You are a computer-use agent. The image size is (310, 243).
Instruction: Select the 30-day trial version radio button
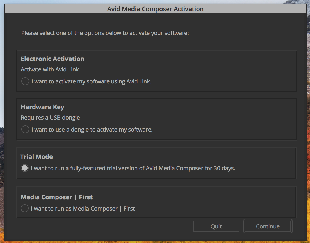click(x=25, y=168)
